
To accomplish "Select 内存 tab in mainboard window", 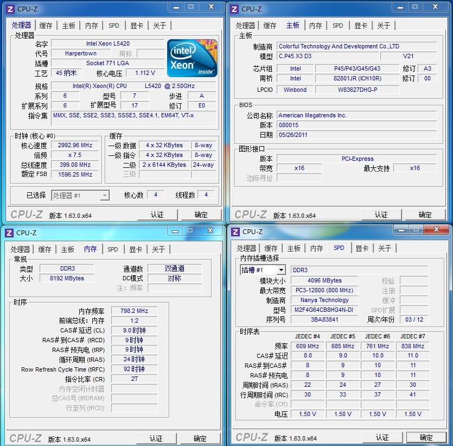I will click(315, 26).
